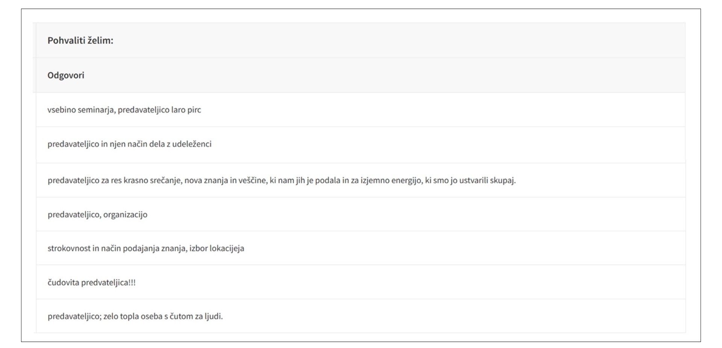Image resolution: width=722 pixels, height=348 pixels.
Task: Click the 'Pohvaliti želim:' heading
Action: pos(80,41)
